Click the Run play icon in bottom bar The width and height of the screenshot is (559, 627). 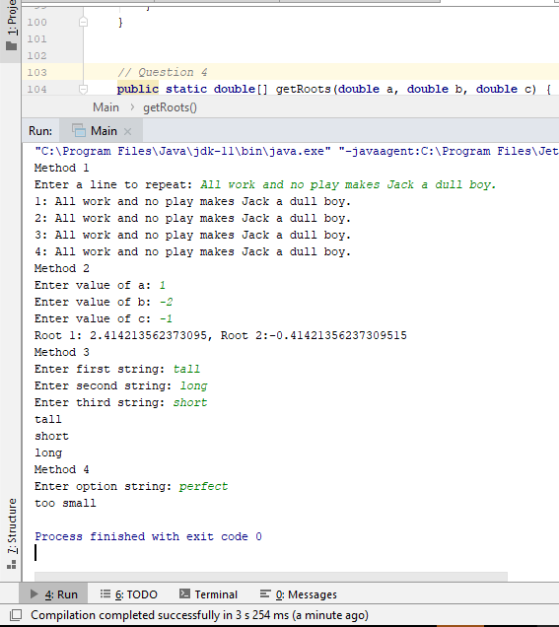click(x=35, y=593)
